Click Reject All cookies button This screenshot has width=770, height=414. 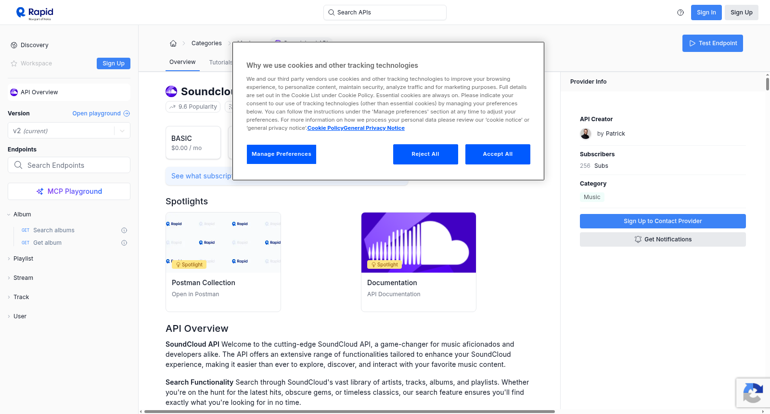coord(425,154)
